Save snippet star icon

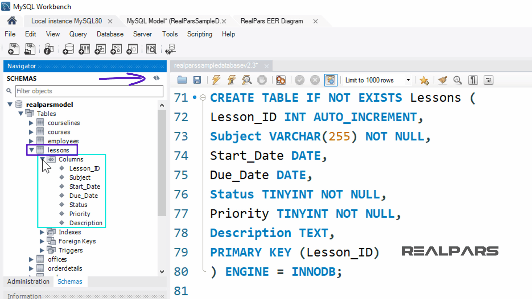424,81
